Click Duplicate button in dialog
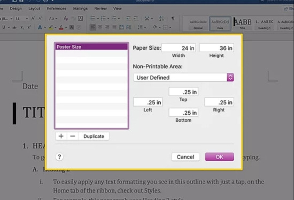The width and height of the screenshot is (294, 200). click(94, 136)
